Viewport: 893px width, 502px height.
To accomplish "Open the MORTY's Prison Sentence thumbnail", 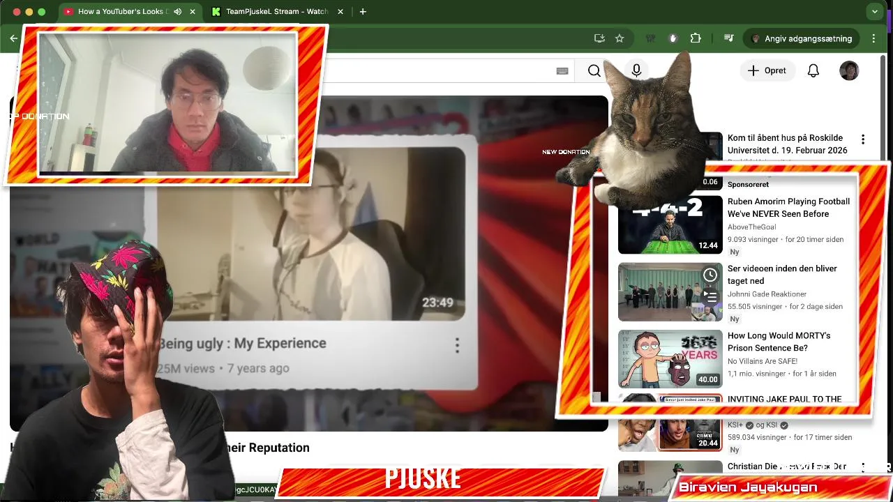I will (x=670, y=359).
